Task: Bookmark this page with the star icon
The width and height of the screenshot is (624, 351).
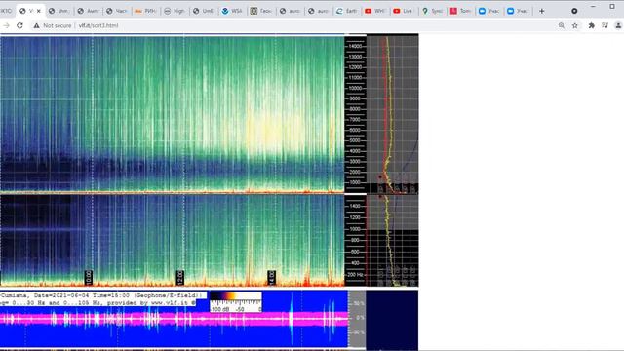Action: pos(575,25)
